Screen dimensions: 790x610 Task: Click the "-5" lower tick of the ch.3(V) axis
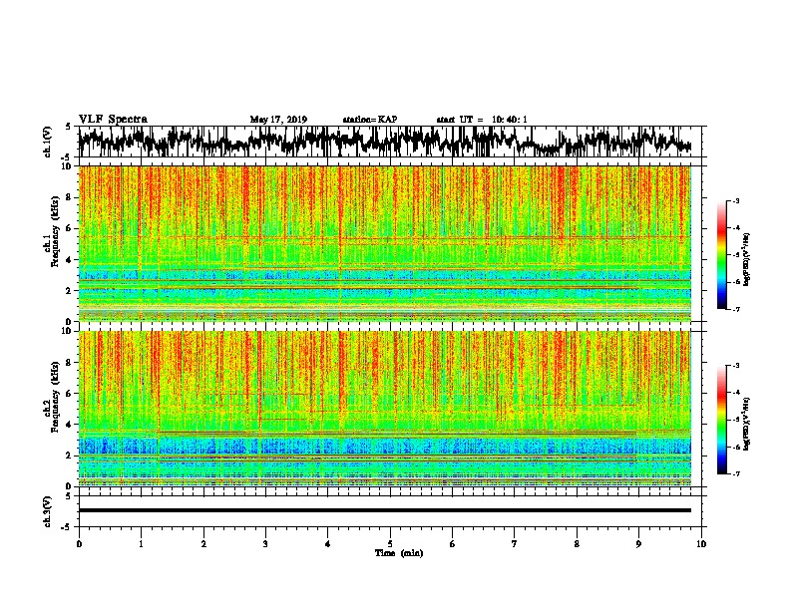point(68,527)
